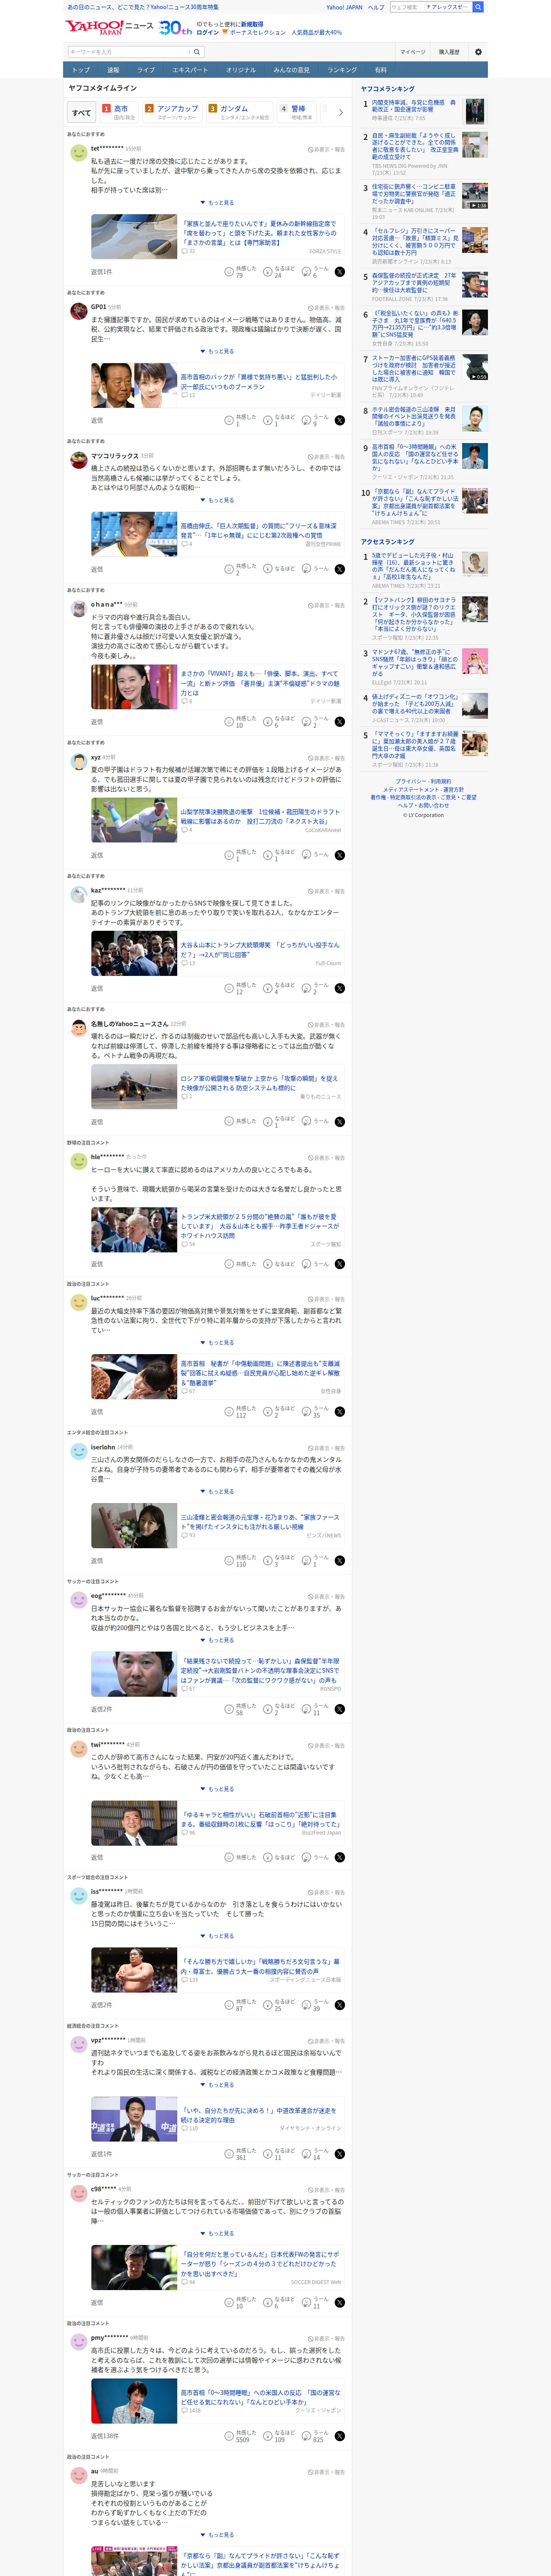Screen dimensions: 551x2576
Task: Expand もっと見る on luc's comment
Action: [218, 1343]
